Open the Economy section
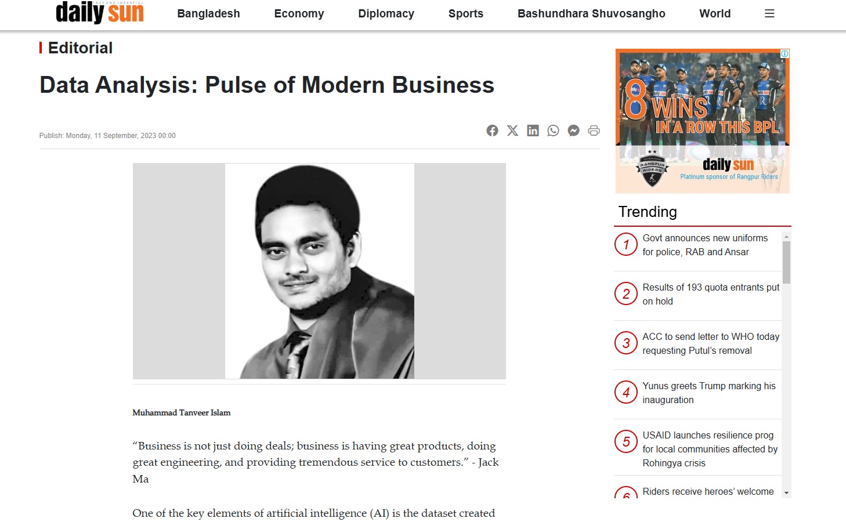This screenshot has height=522, width=846. 299,13
